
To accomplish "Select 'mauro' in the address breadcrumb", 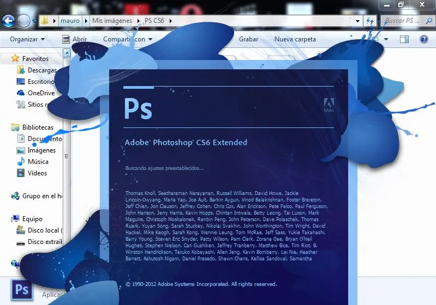I will (70, 21).
